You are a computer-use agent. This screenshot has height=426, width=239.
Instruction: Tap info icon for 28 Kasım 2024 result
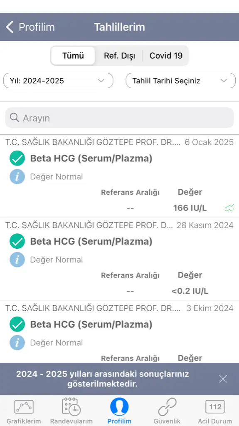[x=17, y=260]
